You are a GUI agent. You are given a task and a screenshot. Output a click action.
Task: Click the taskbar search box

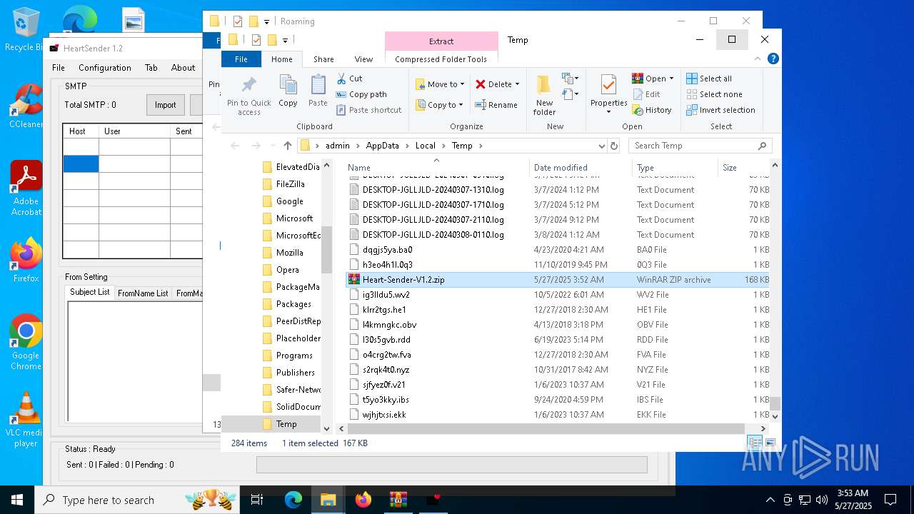point(138,500)
